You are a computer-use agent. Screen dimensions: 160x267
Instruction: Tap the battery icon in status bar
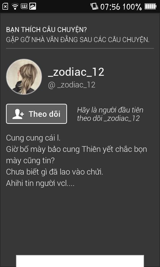pos(150,6)
